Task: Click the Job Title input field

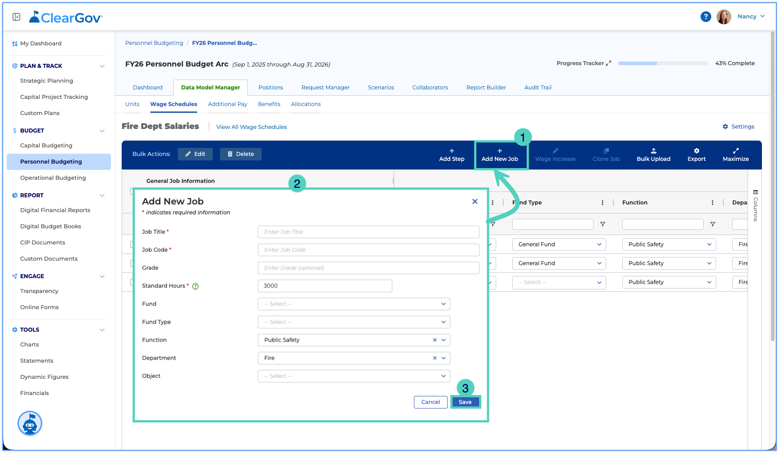Action: click(369, 232)
